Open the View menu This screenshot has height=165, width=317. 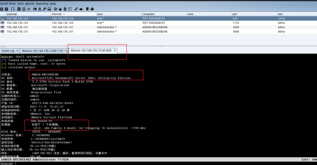[x=21, y=4]
